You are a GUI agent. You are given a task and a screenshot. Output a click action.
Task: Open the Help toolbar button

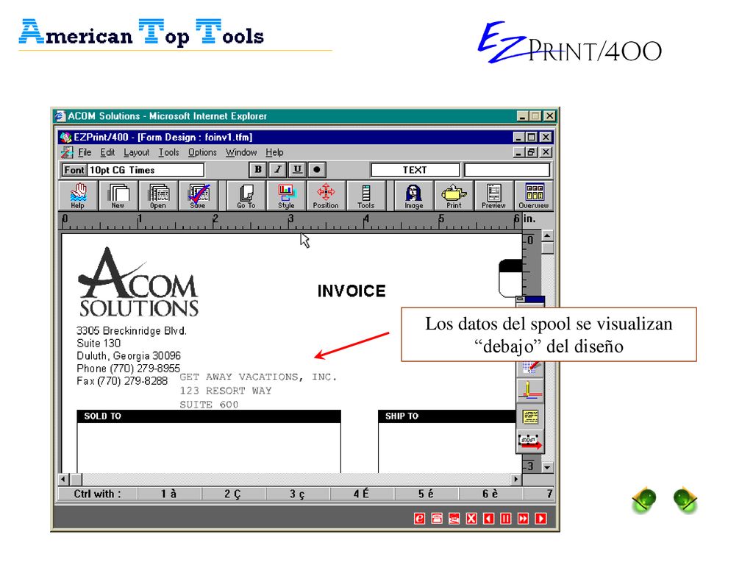click(x=78, y=196)
